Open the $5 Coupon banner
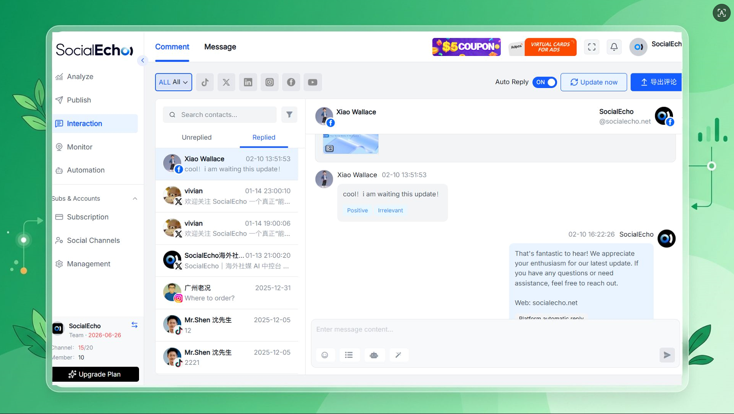 click(x=466, y=47)
